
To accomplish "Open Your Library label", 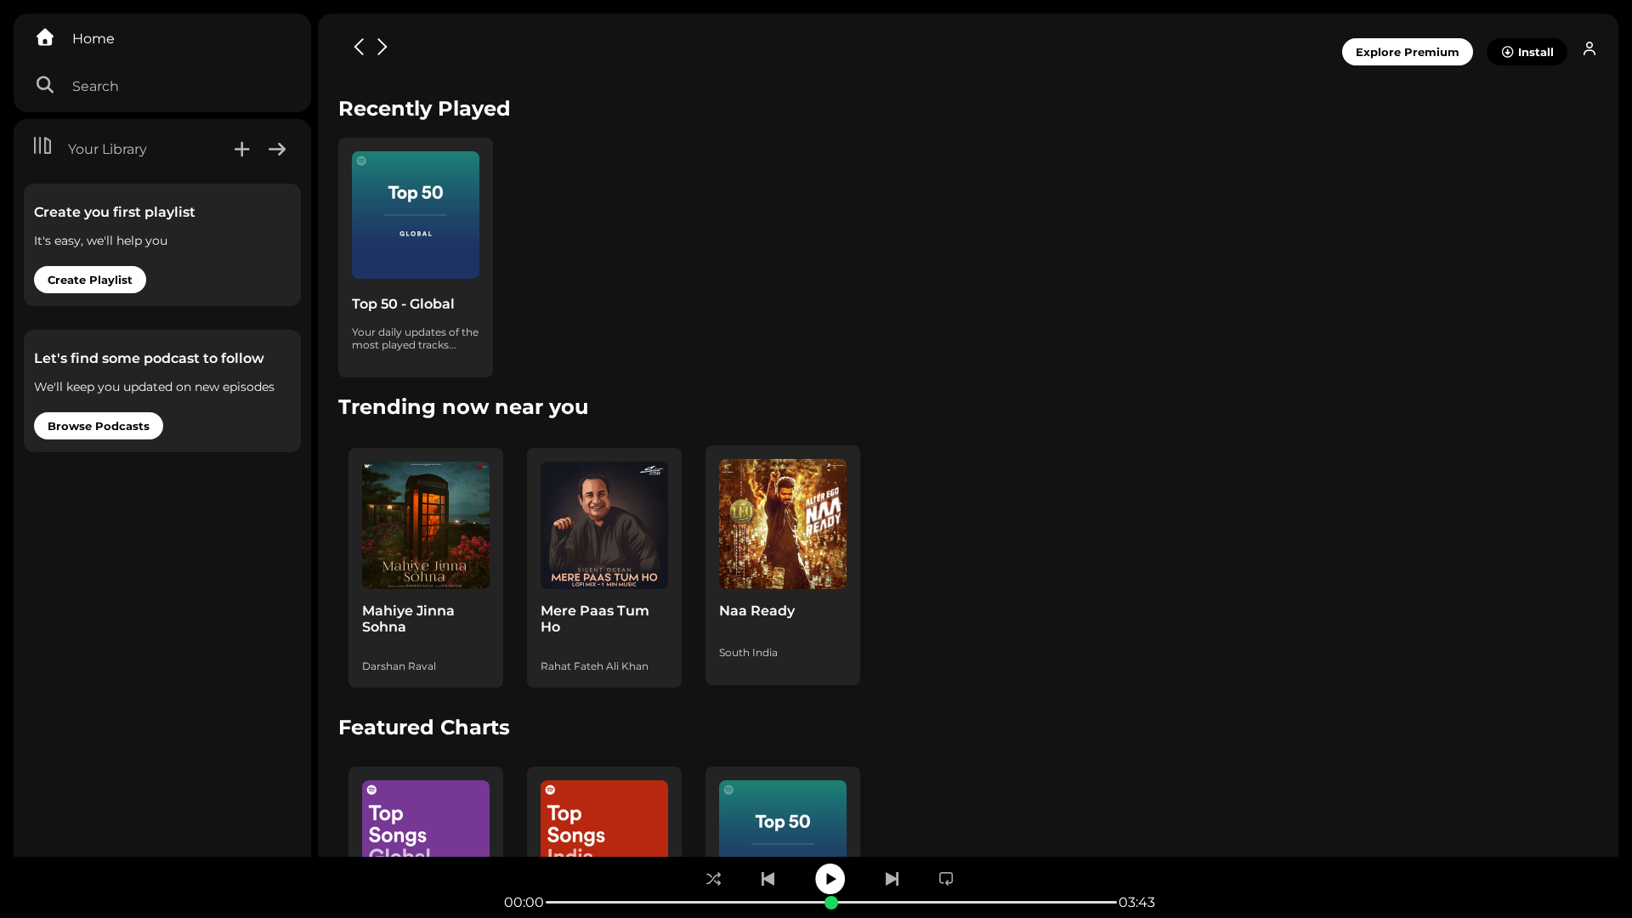I will 107,150.
